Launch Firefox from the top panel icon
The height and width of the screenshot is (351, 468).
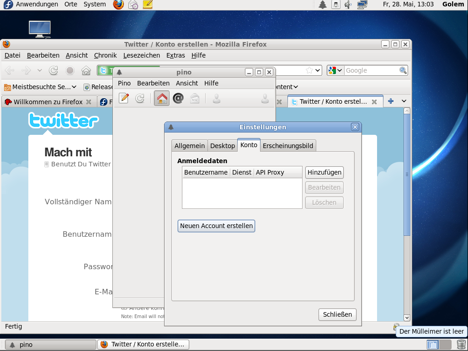point(118,5)
